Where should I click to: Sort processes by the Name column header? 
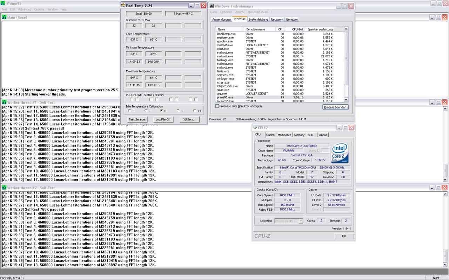coord(230,29)
